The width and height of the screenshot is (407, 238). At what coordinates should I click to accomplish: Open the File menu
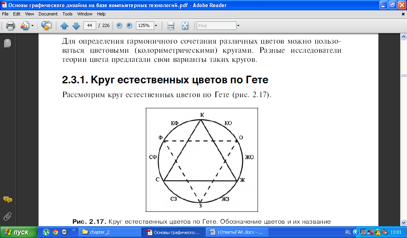pyautogui.click(x=5, y=14)
